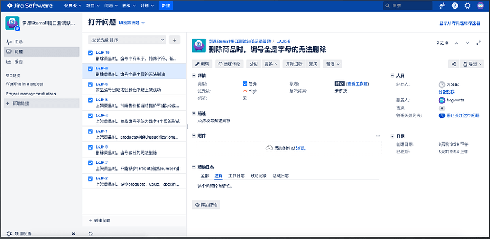Switch to the 全部 activity tab
The width and height of the screenshot is (490, 239).
[x=205, y=175]
